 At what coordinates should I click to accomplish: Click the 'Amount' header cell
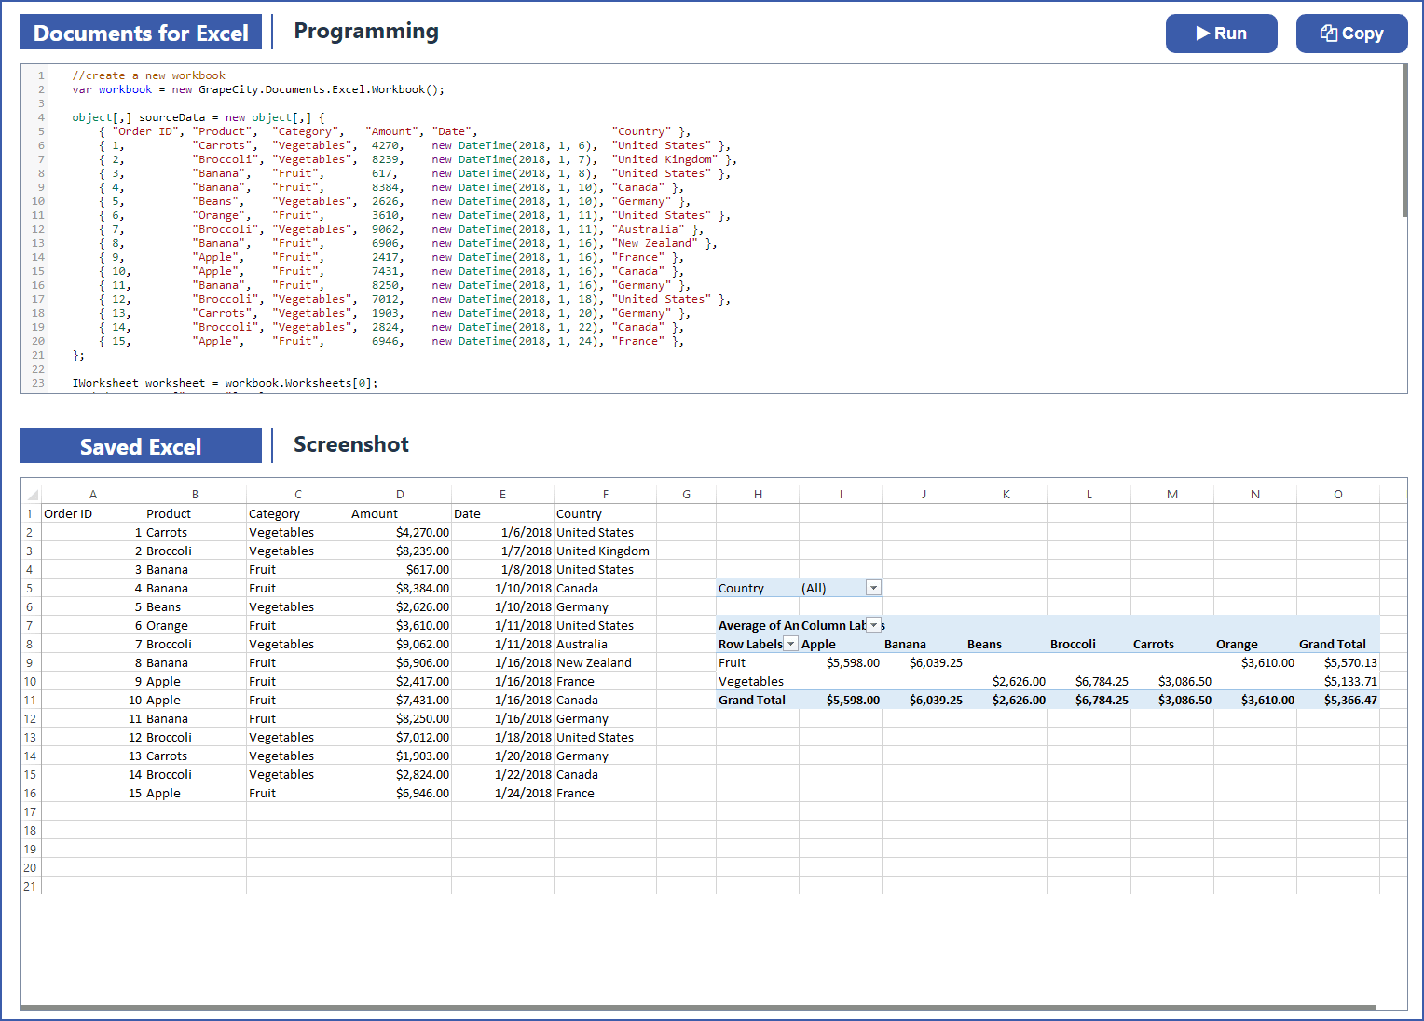pyautogui.click(x=400, y=513)
